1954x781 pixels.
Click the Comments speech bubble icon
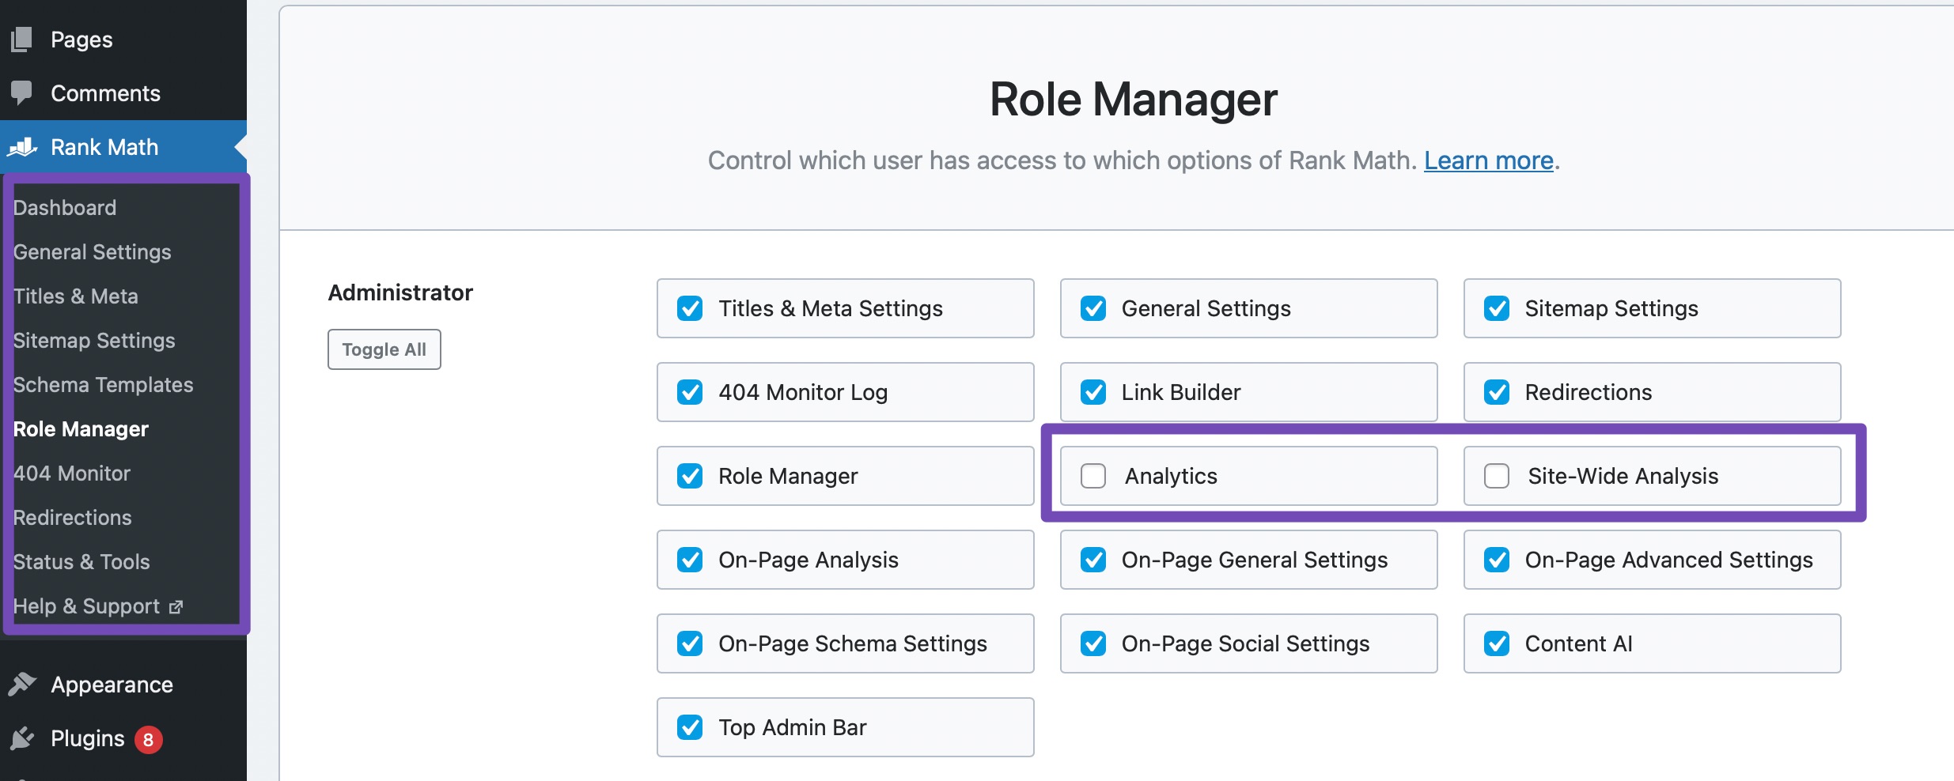pyautogui.click(x=22, y=92)
